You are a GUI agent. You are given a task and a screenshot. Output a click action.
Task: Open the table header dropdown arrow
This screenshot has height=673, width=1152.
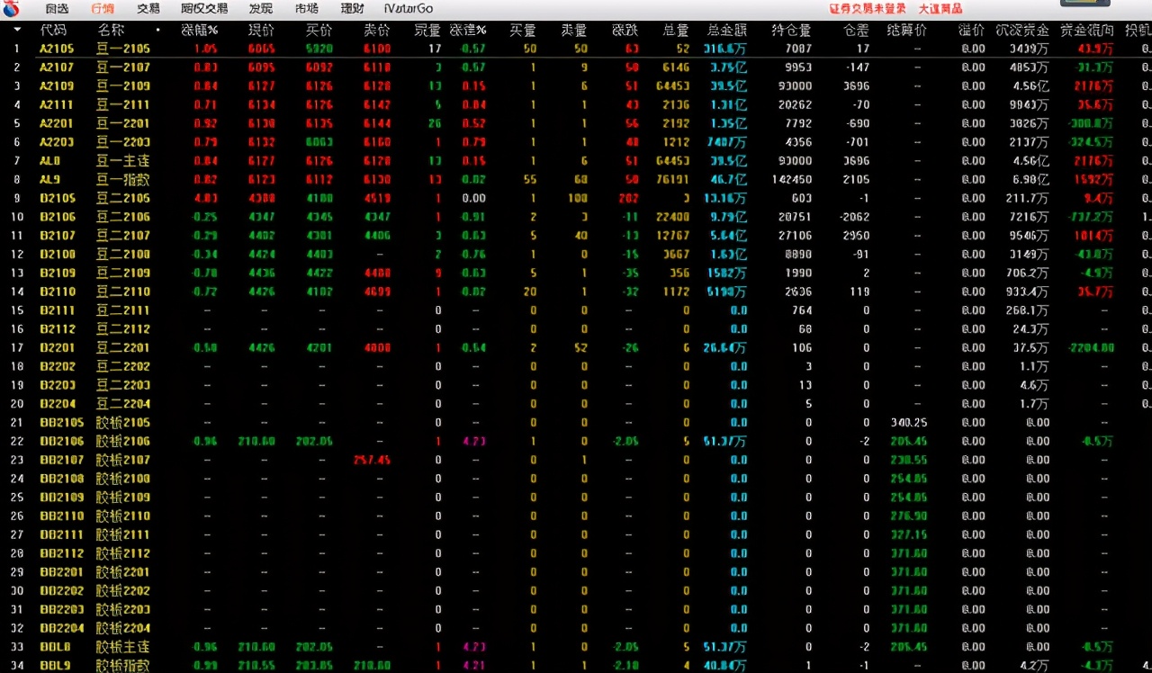point(16,30)
